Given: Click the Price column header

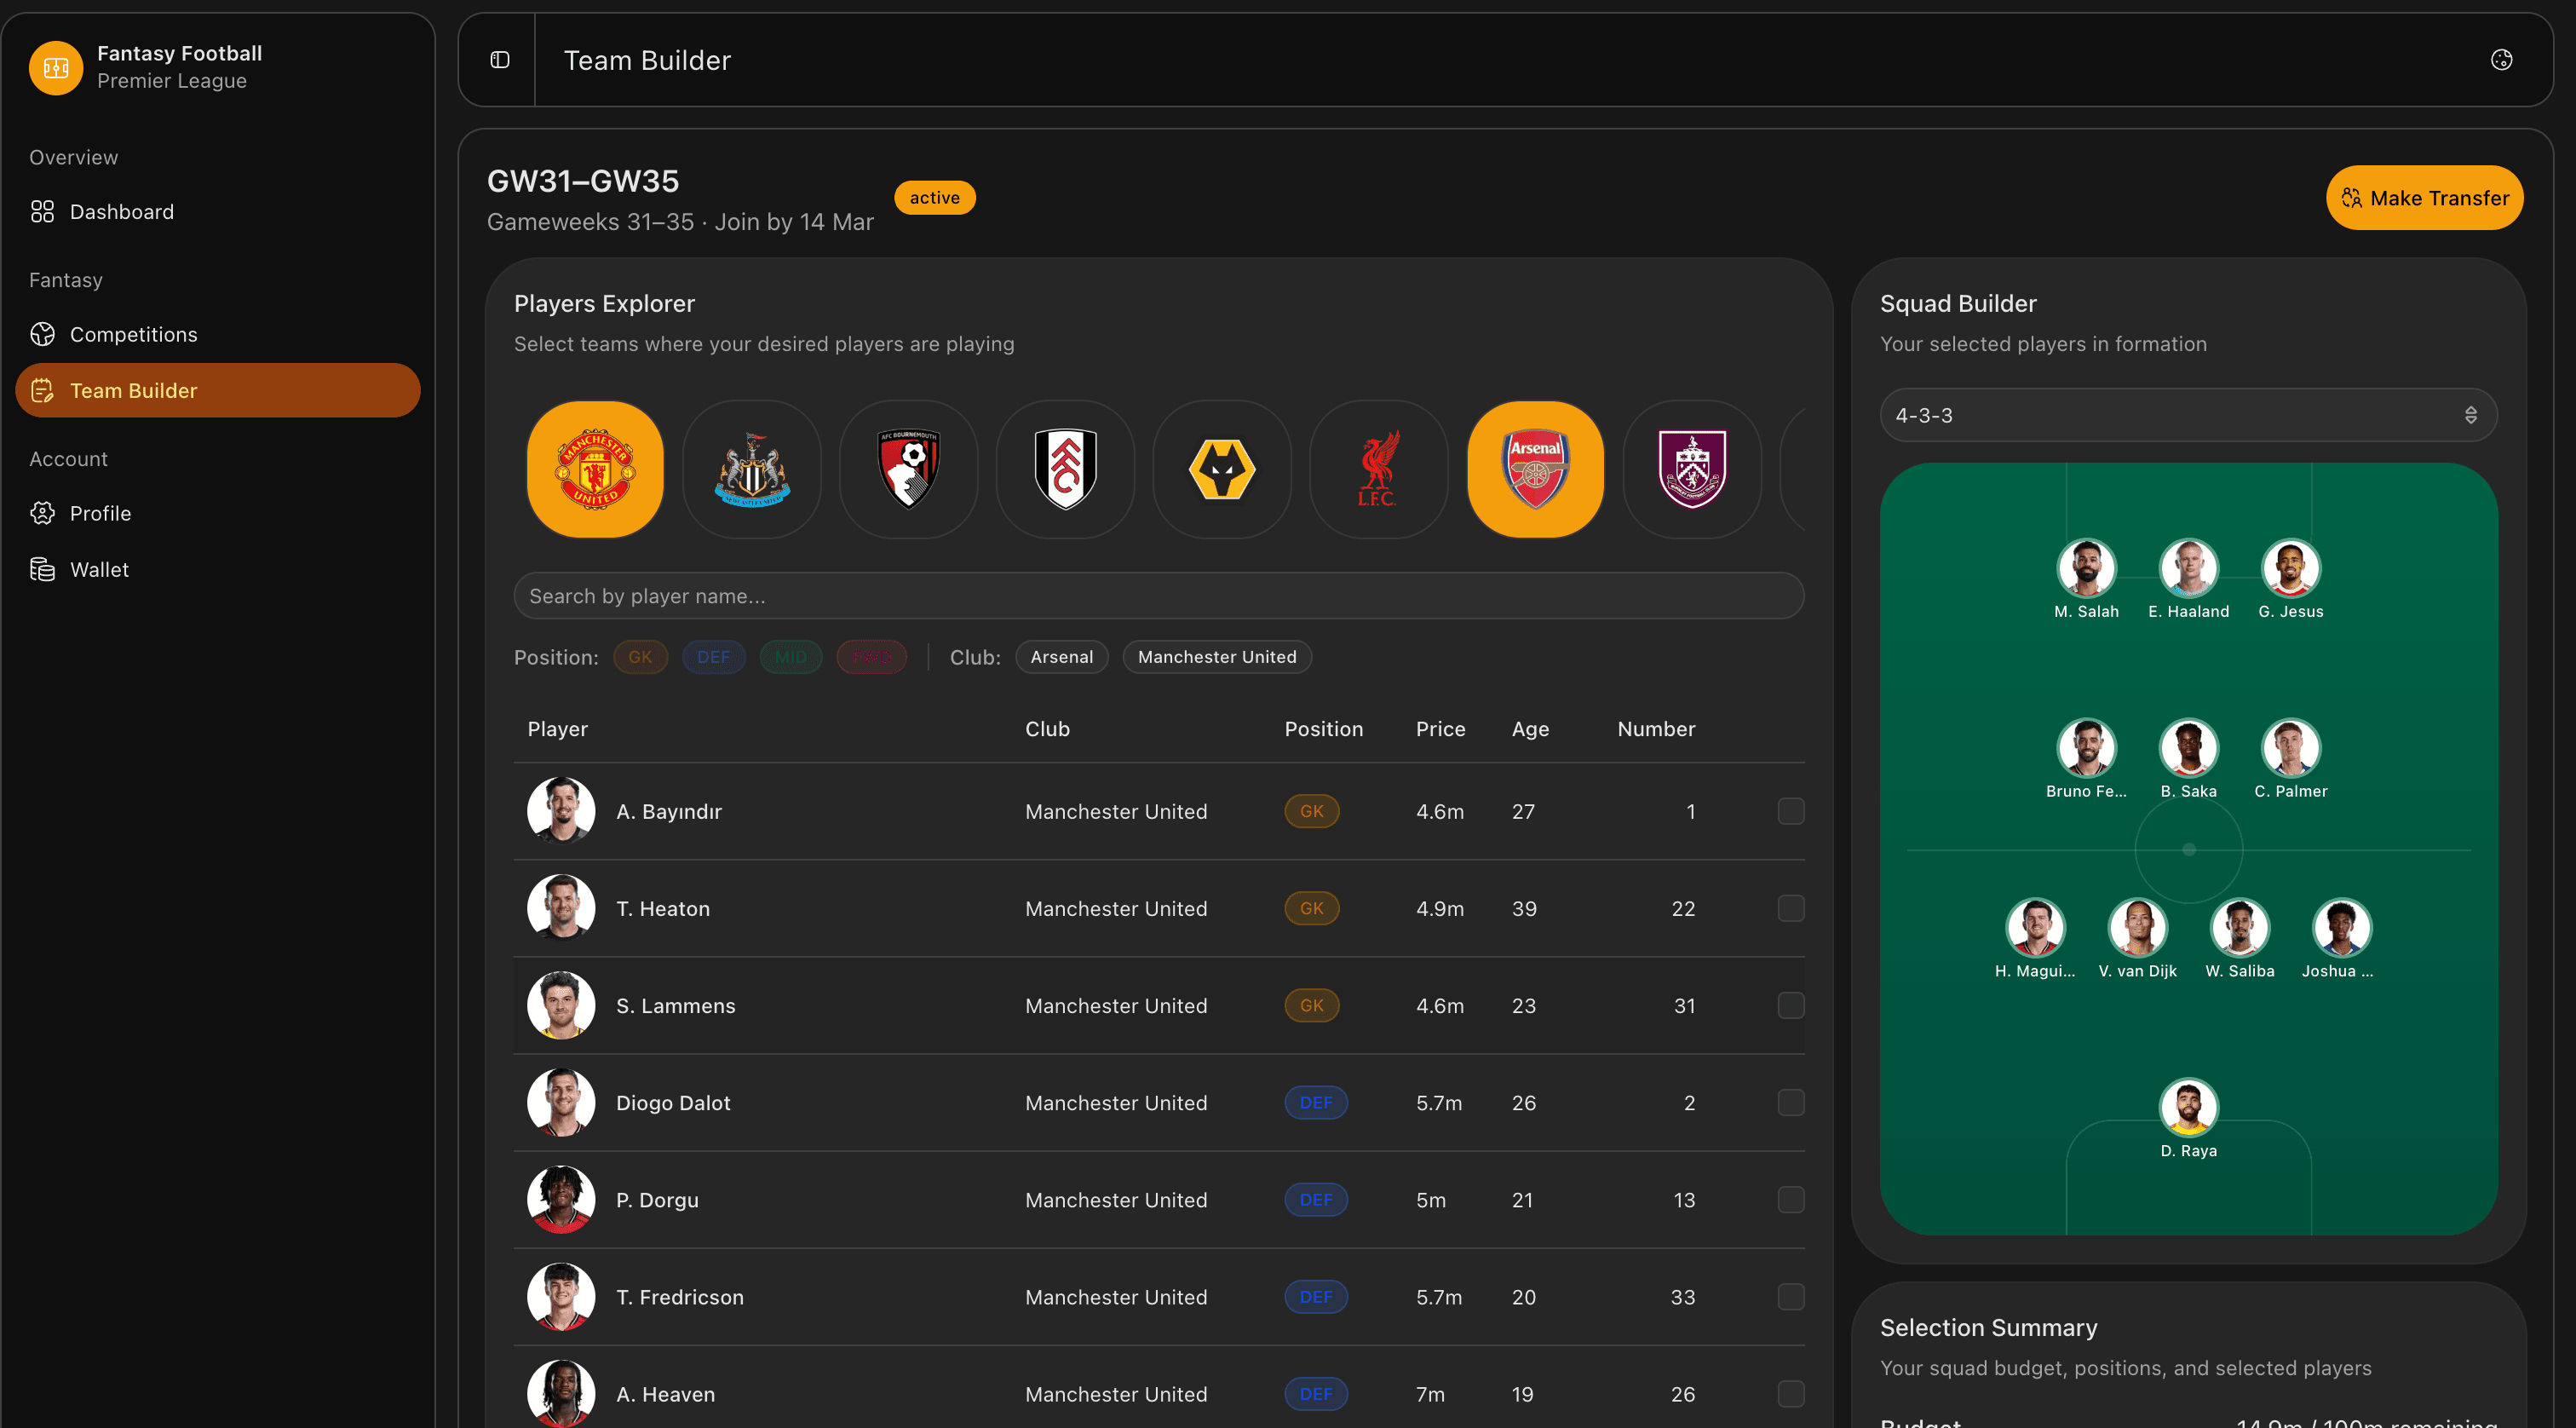Looking at the screenshot, I should (x=1440, y=729).
